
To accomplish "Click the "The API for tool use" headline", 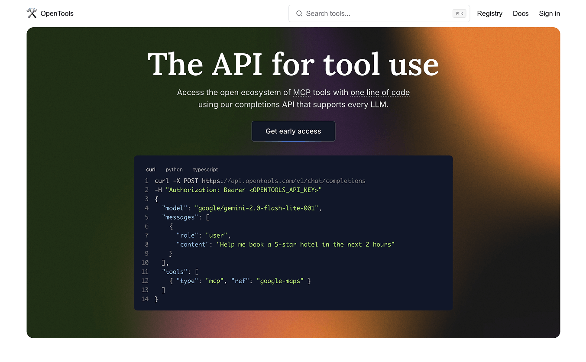I will (x=293, y=65).
